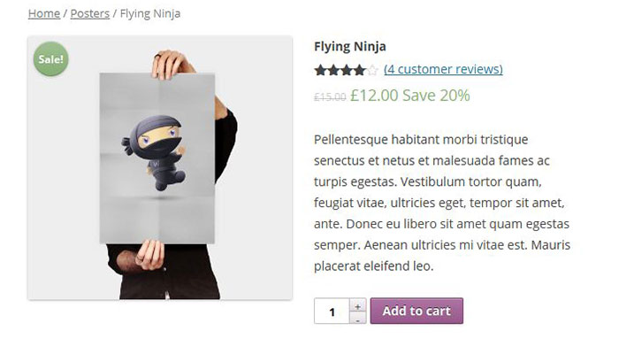619x354 pixels.
Task: Click the fourth rating star
Action: point(358,70)
